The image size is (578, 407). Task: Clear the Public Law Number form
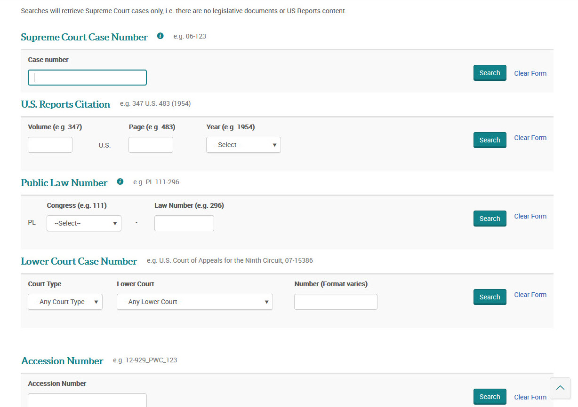[x=530, y=216]
